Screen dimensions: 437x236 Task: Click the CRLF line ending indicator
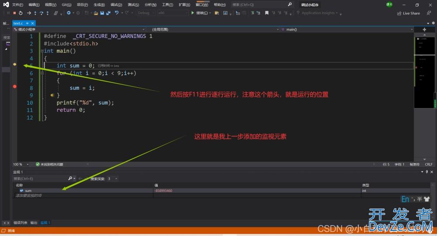tap(429, 164)
